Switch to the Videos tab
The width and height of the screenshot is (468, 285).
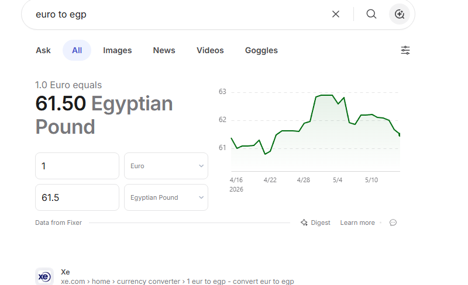tap(210, 50)
